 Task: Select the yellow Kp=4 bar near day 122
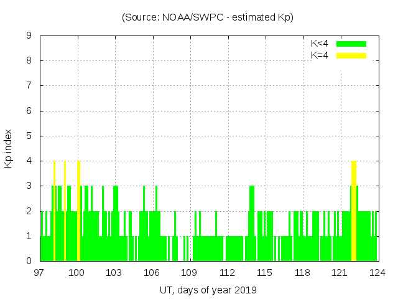(354, 211)
